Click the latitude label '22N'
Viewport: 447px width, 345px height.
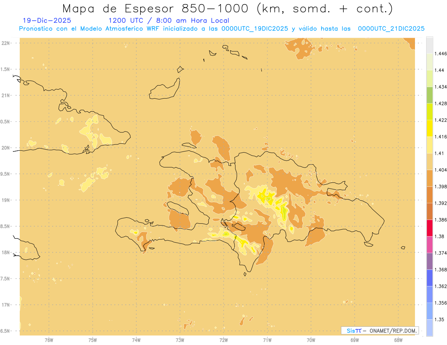6,43
